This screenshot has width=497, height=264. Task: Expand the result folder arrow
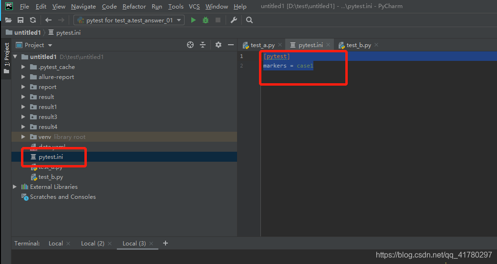(x=23, y=97)
